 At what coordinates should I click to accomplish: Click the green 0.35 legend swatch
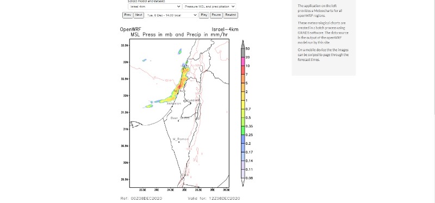(x=243, y=130)
